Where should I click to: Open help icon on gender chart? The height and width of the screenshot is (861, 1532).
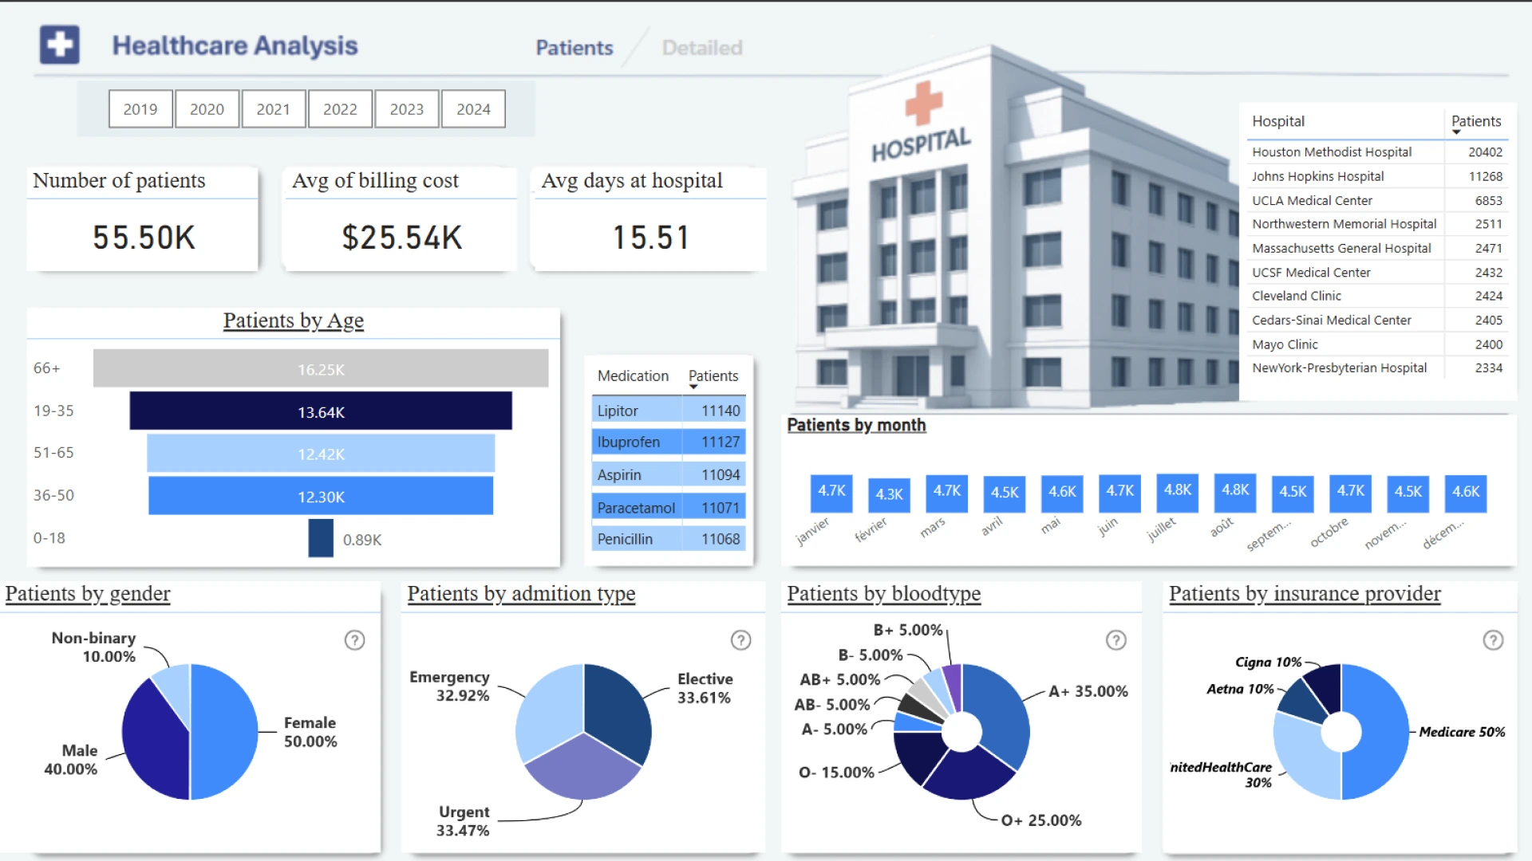354,640
